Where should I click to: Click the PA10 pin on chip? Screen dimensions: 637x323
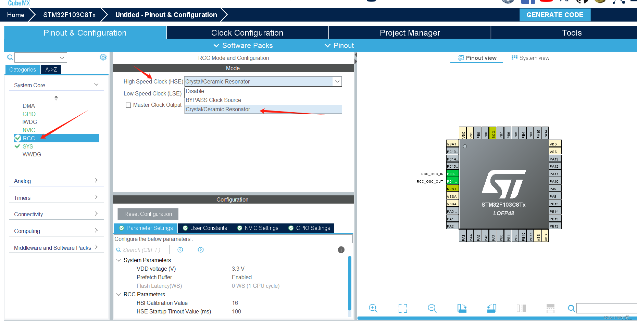point(555,181)
